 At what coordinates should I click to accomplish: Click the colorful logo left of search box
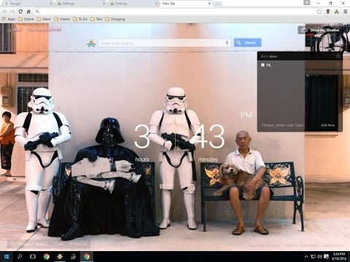[91, 44]
